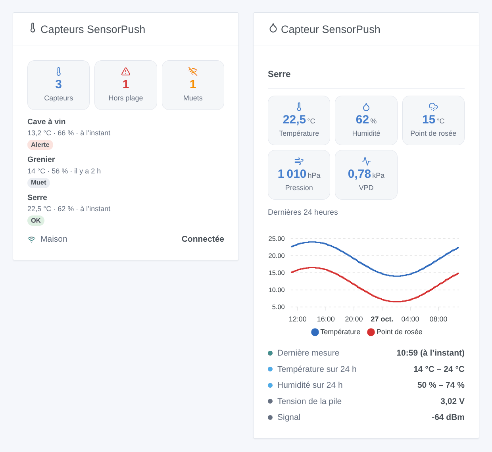The image size is (492, 452).
Task: Click the 25.00 y-axis label on chart
Action: click(x=277, y=239)
